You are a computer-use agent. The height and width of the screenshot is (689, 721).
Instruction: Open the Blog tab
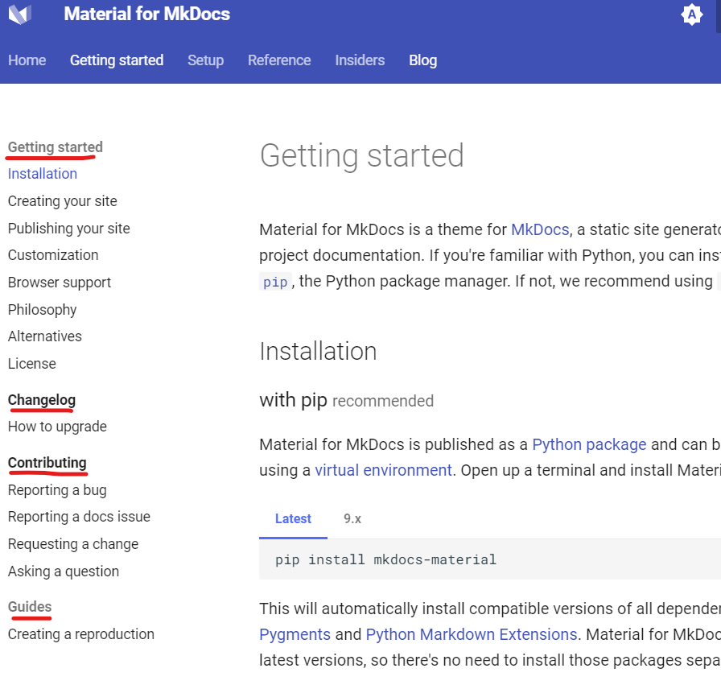point(423,60)
